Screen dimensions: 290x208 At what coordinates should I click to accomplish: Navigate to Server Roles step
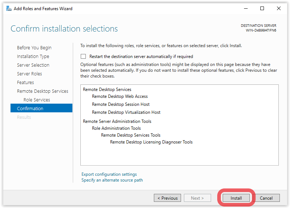(x=29, y=74)
